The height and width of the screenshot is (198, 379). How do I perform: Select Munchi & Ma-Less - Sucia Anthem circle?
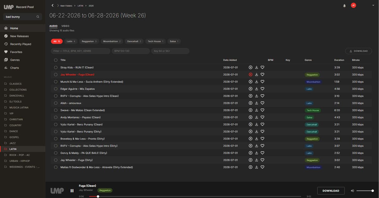tap(56, 82)
